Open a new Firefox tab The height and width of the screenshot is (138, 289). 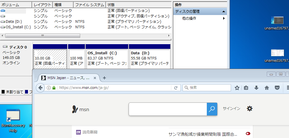104,78
